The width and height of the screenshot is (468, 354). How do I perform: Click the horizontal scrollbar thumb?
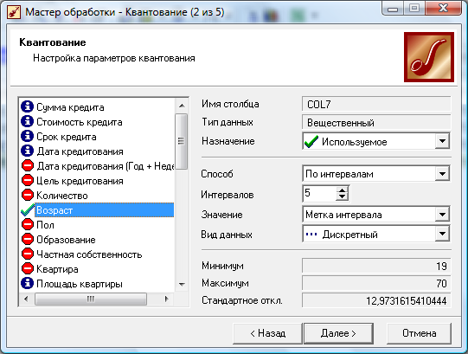(91, 299)
